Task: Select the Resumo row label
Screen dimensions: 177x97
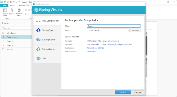Action: (x=10, y=50)
